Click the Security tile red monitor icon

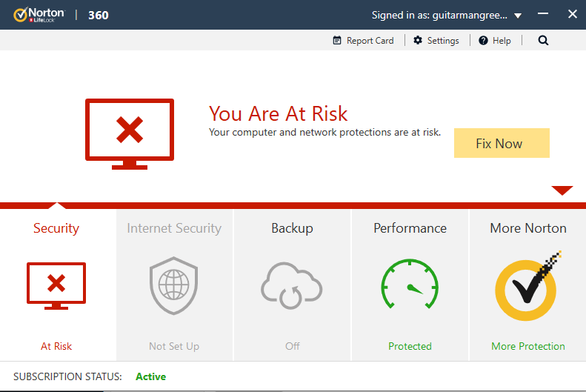click(x=56, y=286)
